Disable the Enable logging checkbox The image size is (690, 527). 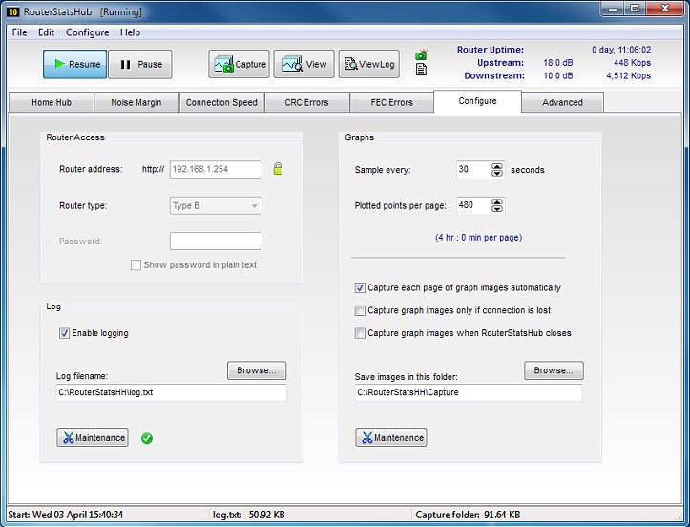65,333
